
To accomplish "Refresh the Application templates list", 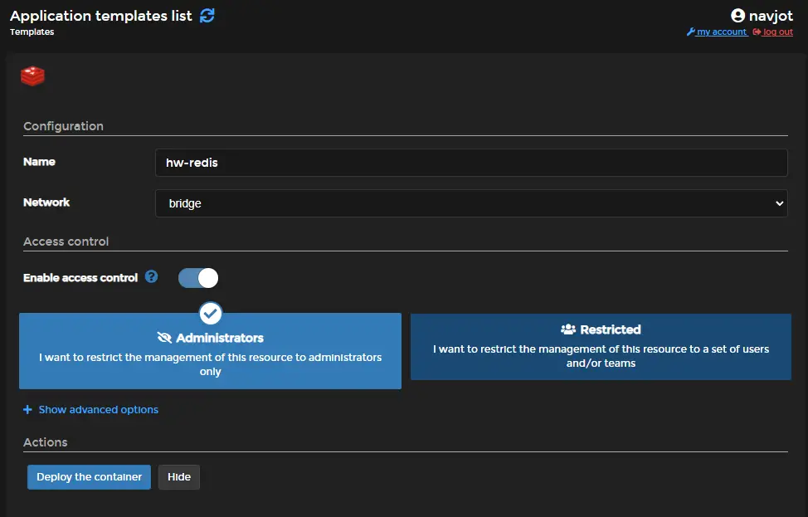I will pos(207,15).
